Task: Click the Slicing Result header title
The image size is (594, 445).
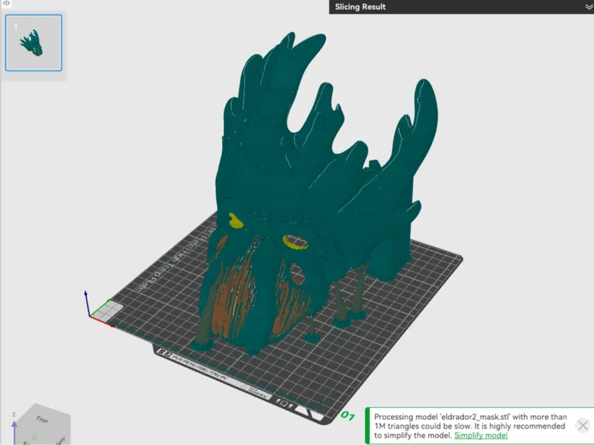Action: point(360,7)
